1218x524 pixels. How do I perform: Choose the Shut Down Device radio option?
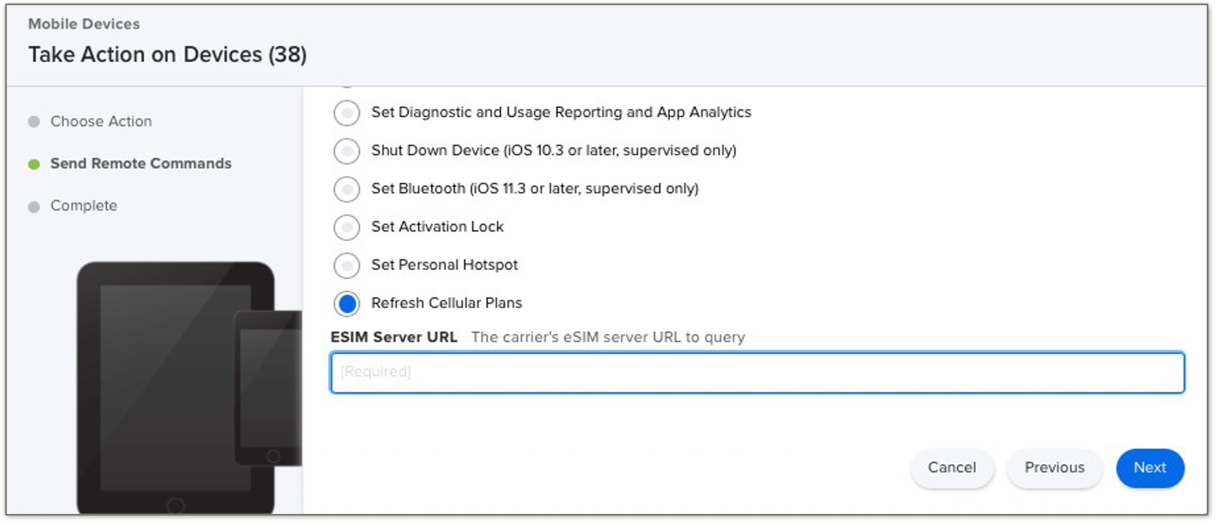[347, 151]
